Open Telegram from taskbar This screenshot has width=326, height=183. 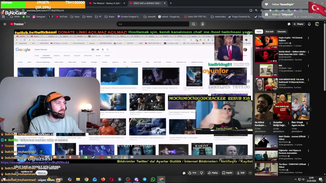(145, 179)
